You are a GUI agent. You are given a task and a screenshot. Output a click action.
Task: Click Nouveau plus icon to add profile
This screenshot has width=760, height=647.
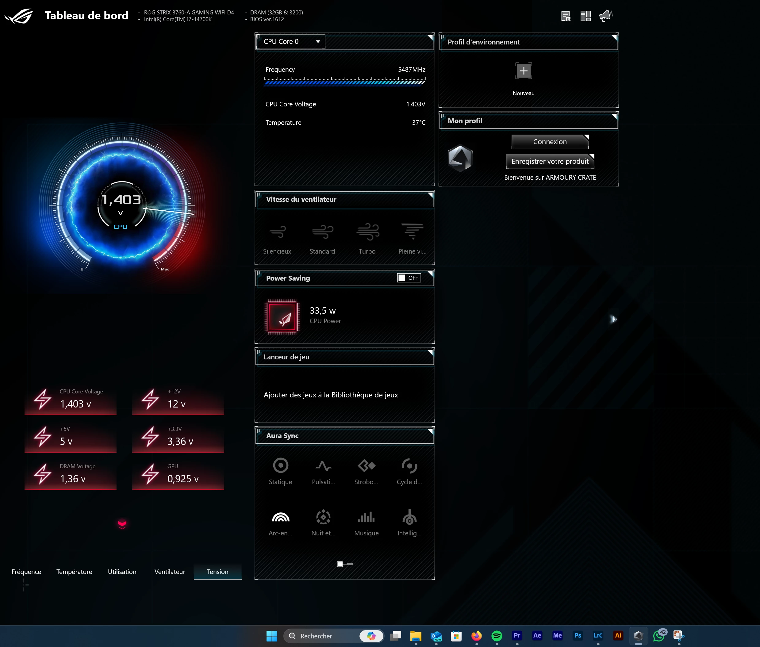(x=524, y=71)
